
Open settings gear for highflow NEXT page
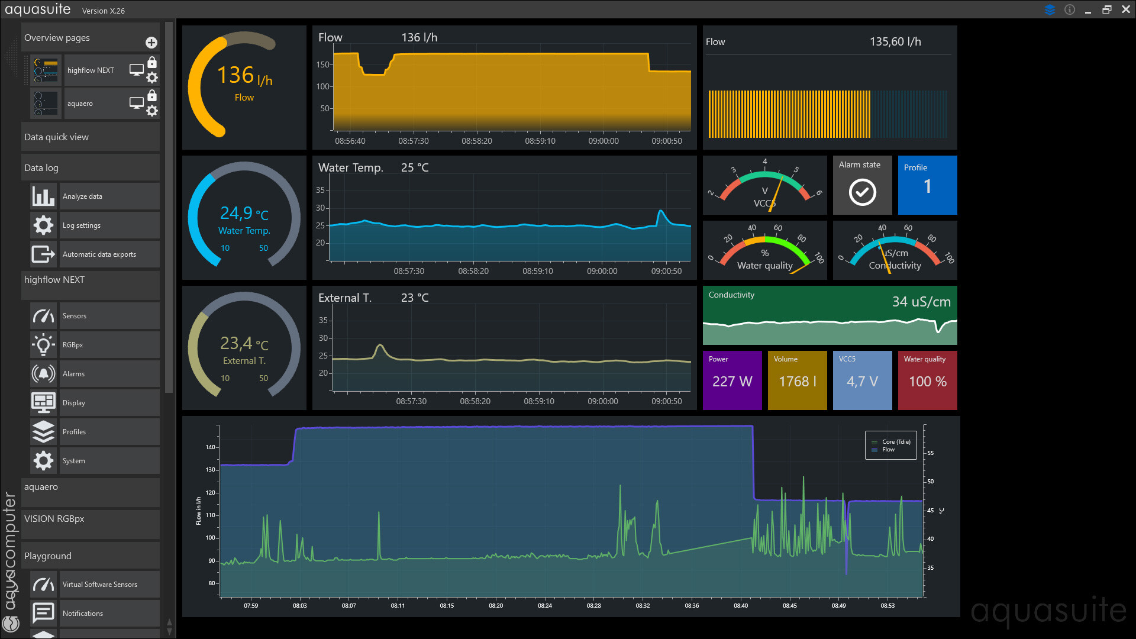(x=152, y=78)
